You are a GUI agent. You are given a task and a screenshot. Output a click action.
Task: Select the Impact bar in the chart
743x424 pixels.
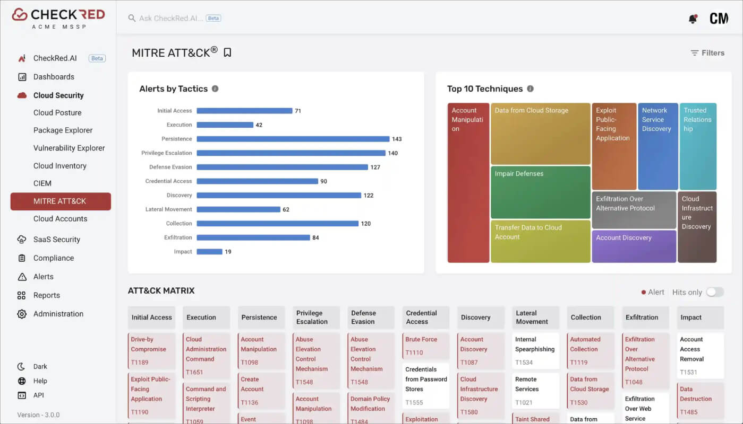tap(209, 252)
